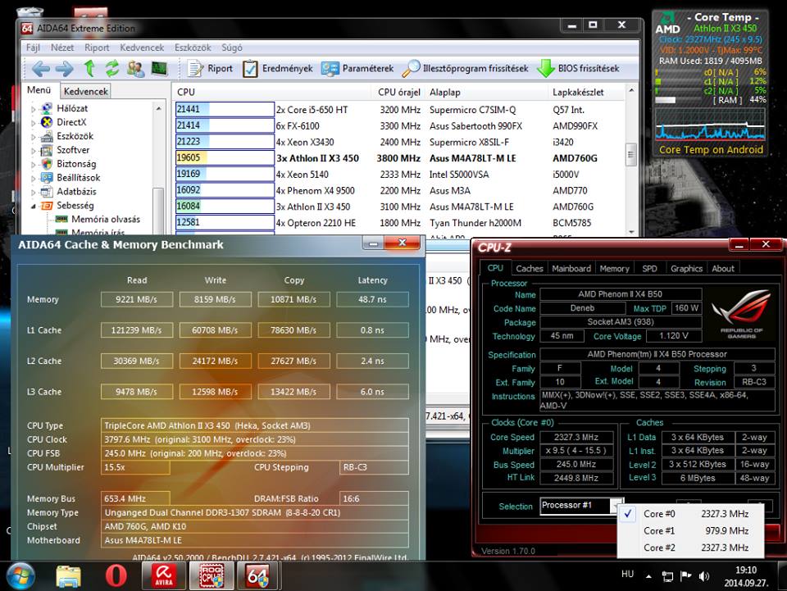787x591 pixels.
Task: Open Windows Explorer from the taskbar
Action: [68, 576]
